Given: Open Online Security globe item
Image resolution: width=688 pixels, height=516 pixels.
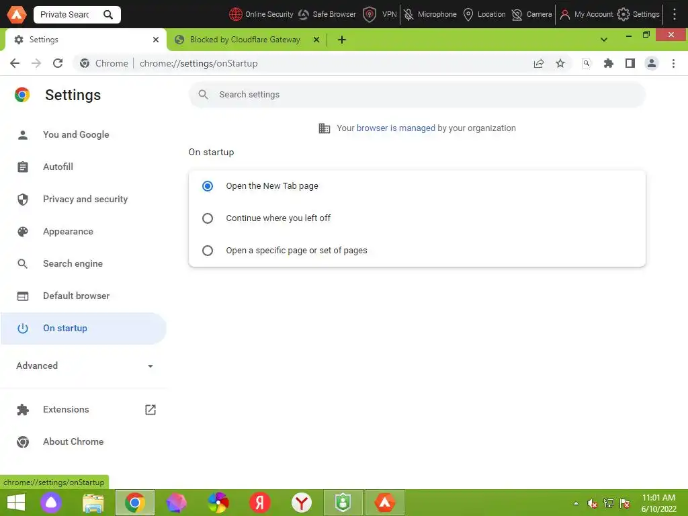Looking at the screenshot, I should tap(261, 15).
